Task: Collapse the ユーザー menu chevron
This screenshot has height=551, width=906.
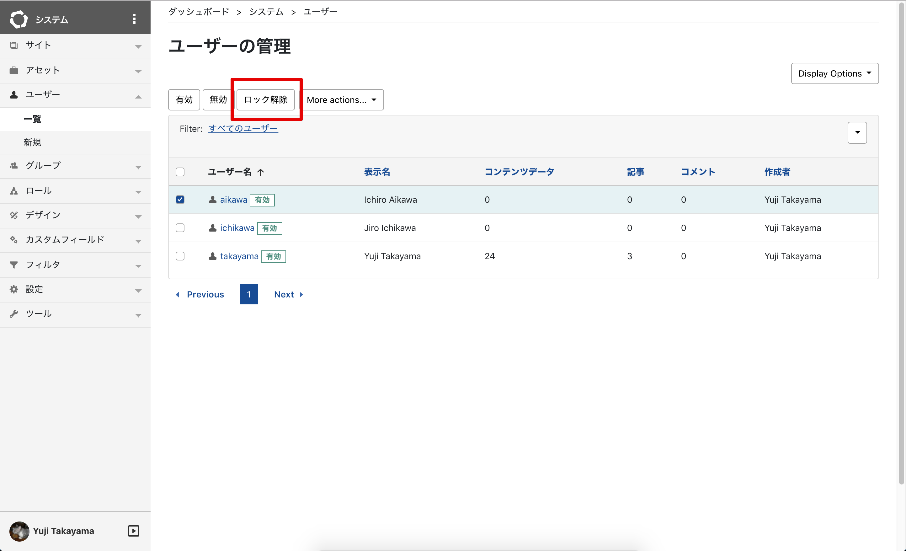Action: click(138, 97)
